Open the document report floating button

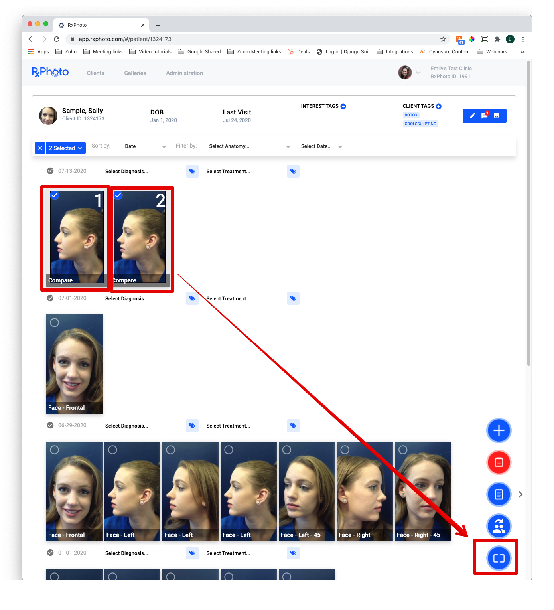pyautogui.click(x=499, y=494)
